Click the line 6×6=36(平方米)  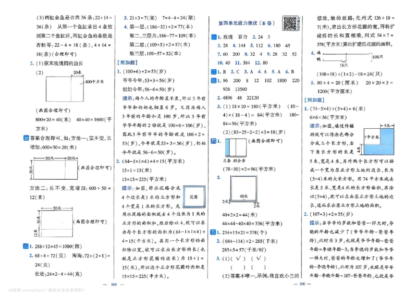click(328, 117)
